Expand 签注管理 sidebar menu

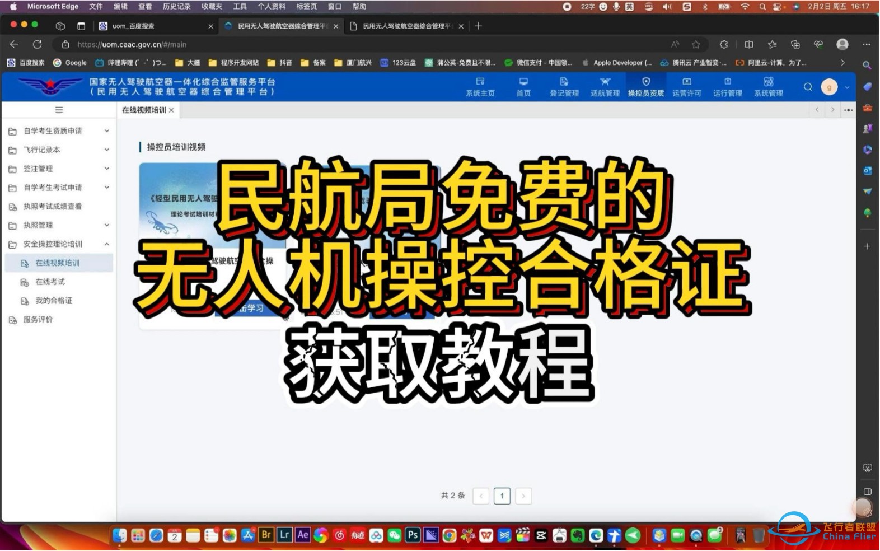(x=59, y=169)
